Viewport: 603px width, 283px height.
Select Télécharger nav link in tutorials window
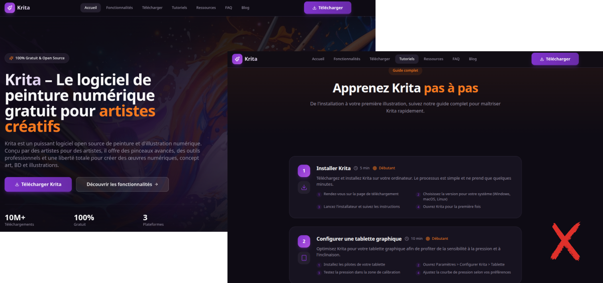click(x=380, y=59)
